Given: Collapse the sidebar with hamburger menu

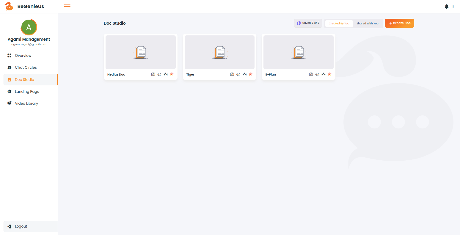Looking at the screenshot, I should click(67, 7).
